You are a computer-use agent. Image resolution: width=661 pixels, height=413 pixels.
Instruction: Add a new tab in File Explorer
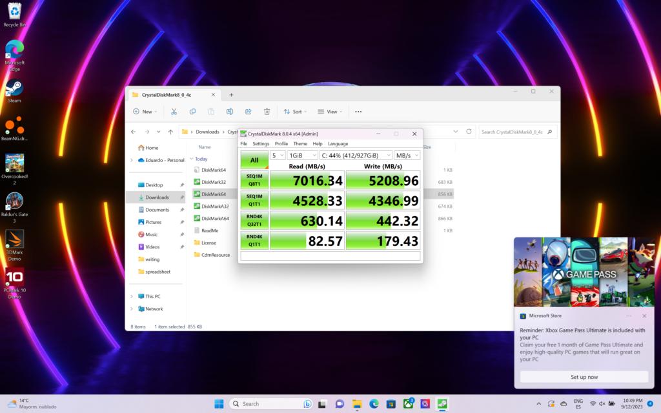(x=231, y=95)
